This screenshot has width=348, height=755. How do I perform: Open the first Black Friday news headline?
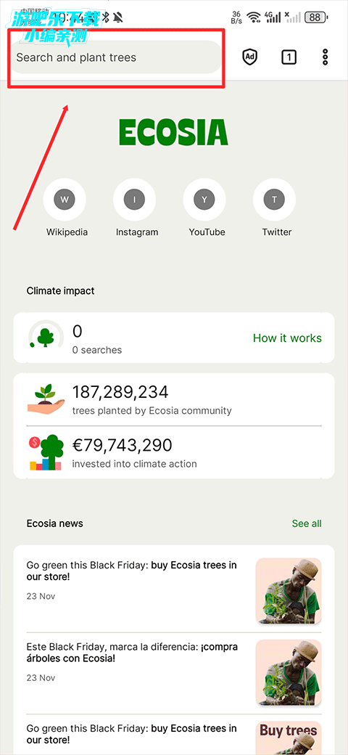(132, 571)
